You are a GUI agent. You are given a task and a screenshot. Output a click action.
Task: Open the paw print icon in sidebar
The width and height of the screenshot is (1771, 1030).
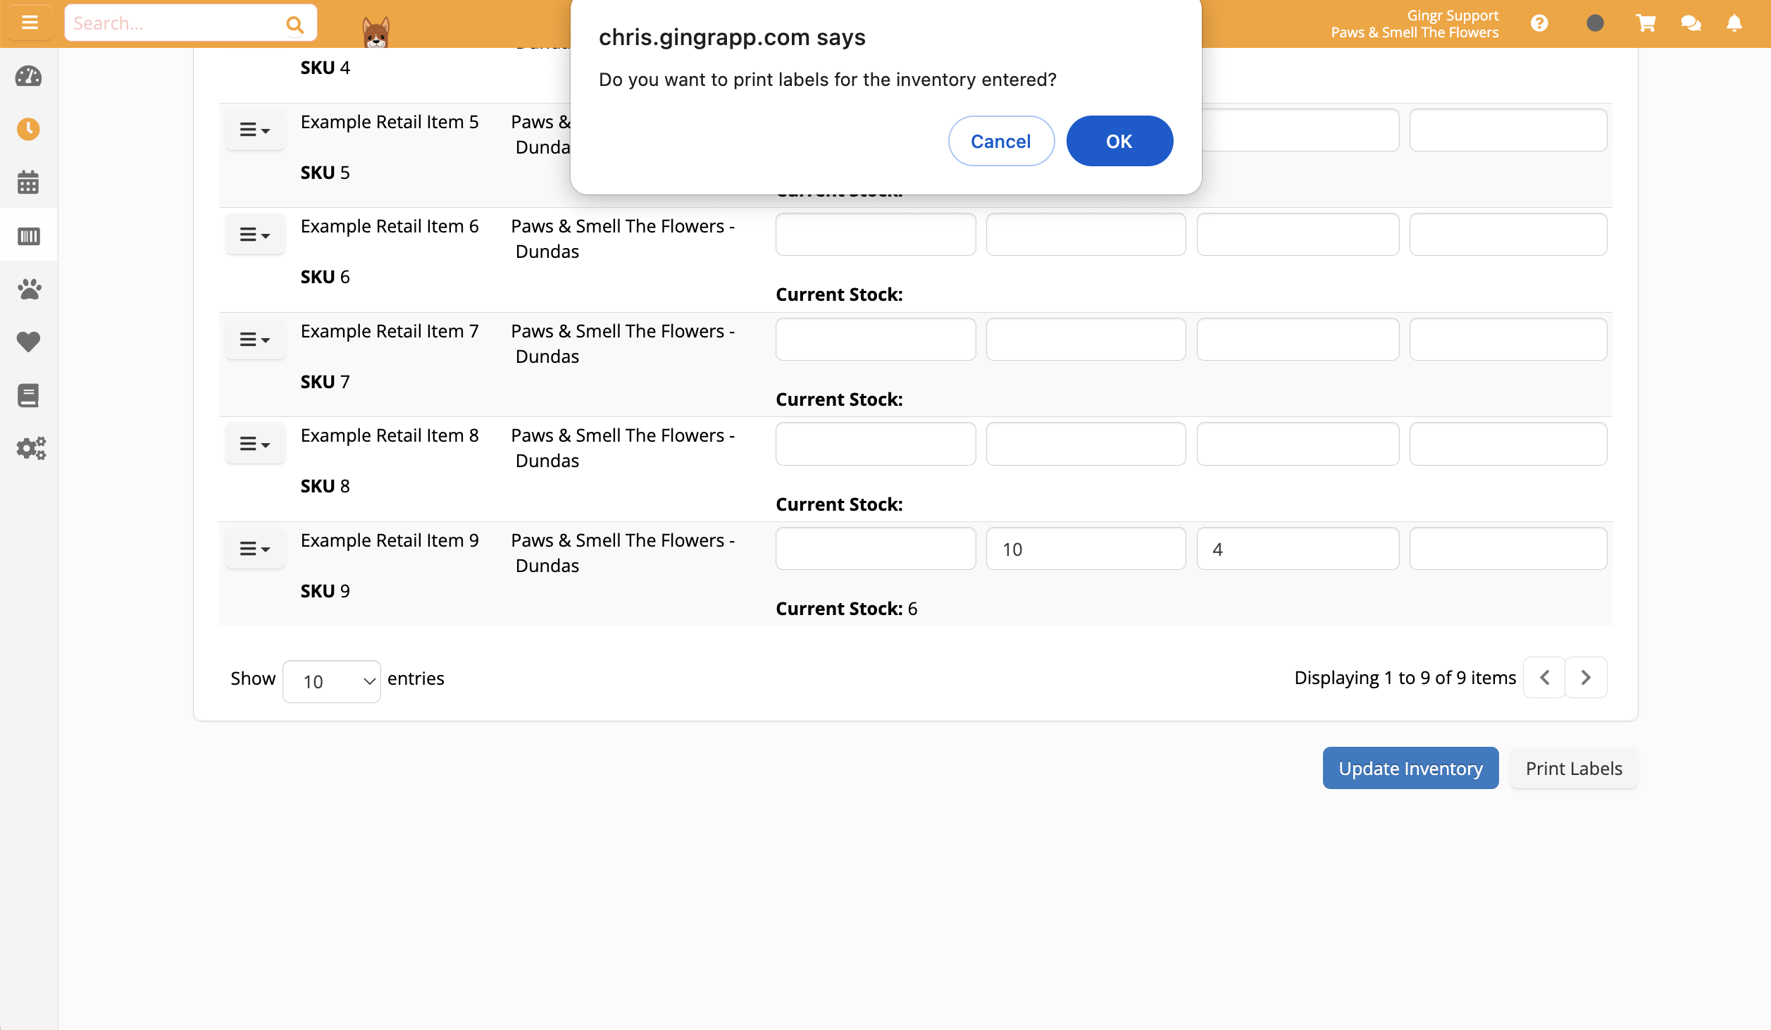click(28, 288)
